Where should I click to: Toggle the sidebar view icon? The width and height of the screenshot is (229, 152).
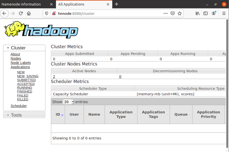pyautogui.click(x=206, y=13)
